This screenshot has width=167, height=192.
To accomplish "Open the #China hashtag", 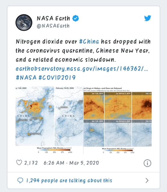I will coord(89,41).
